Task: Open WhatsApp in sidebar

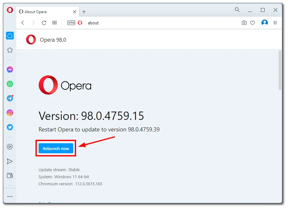Action: point(10,84)
